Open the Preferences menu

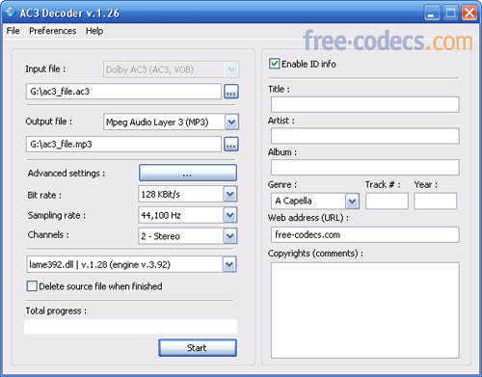click(x=53, y=31)
